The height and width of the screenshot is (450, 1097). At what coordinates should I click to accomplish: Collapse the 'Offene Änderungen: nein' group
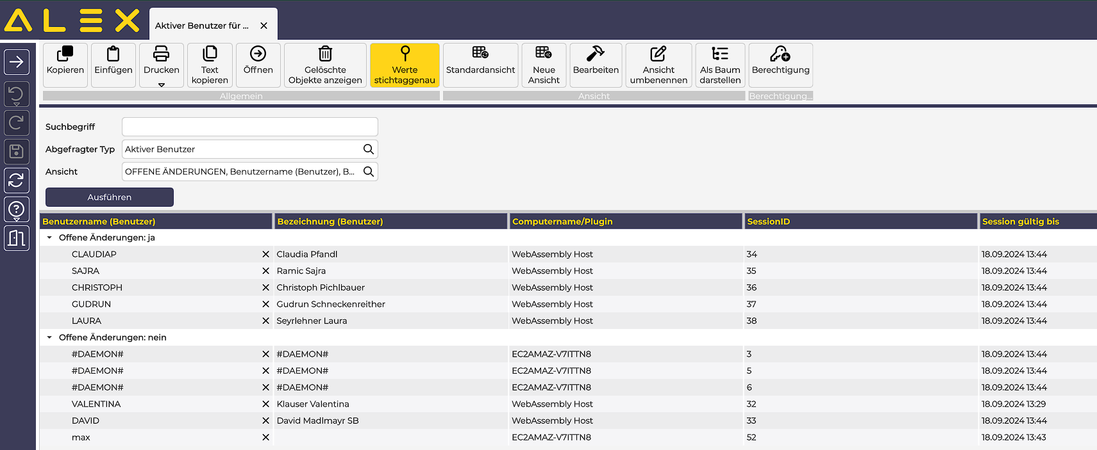point(49,337)
